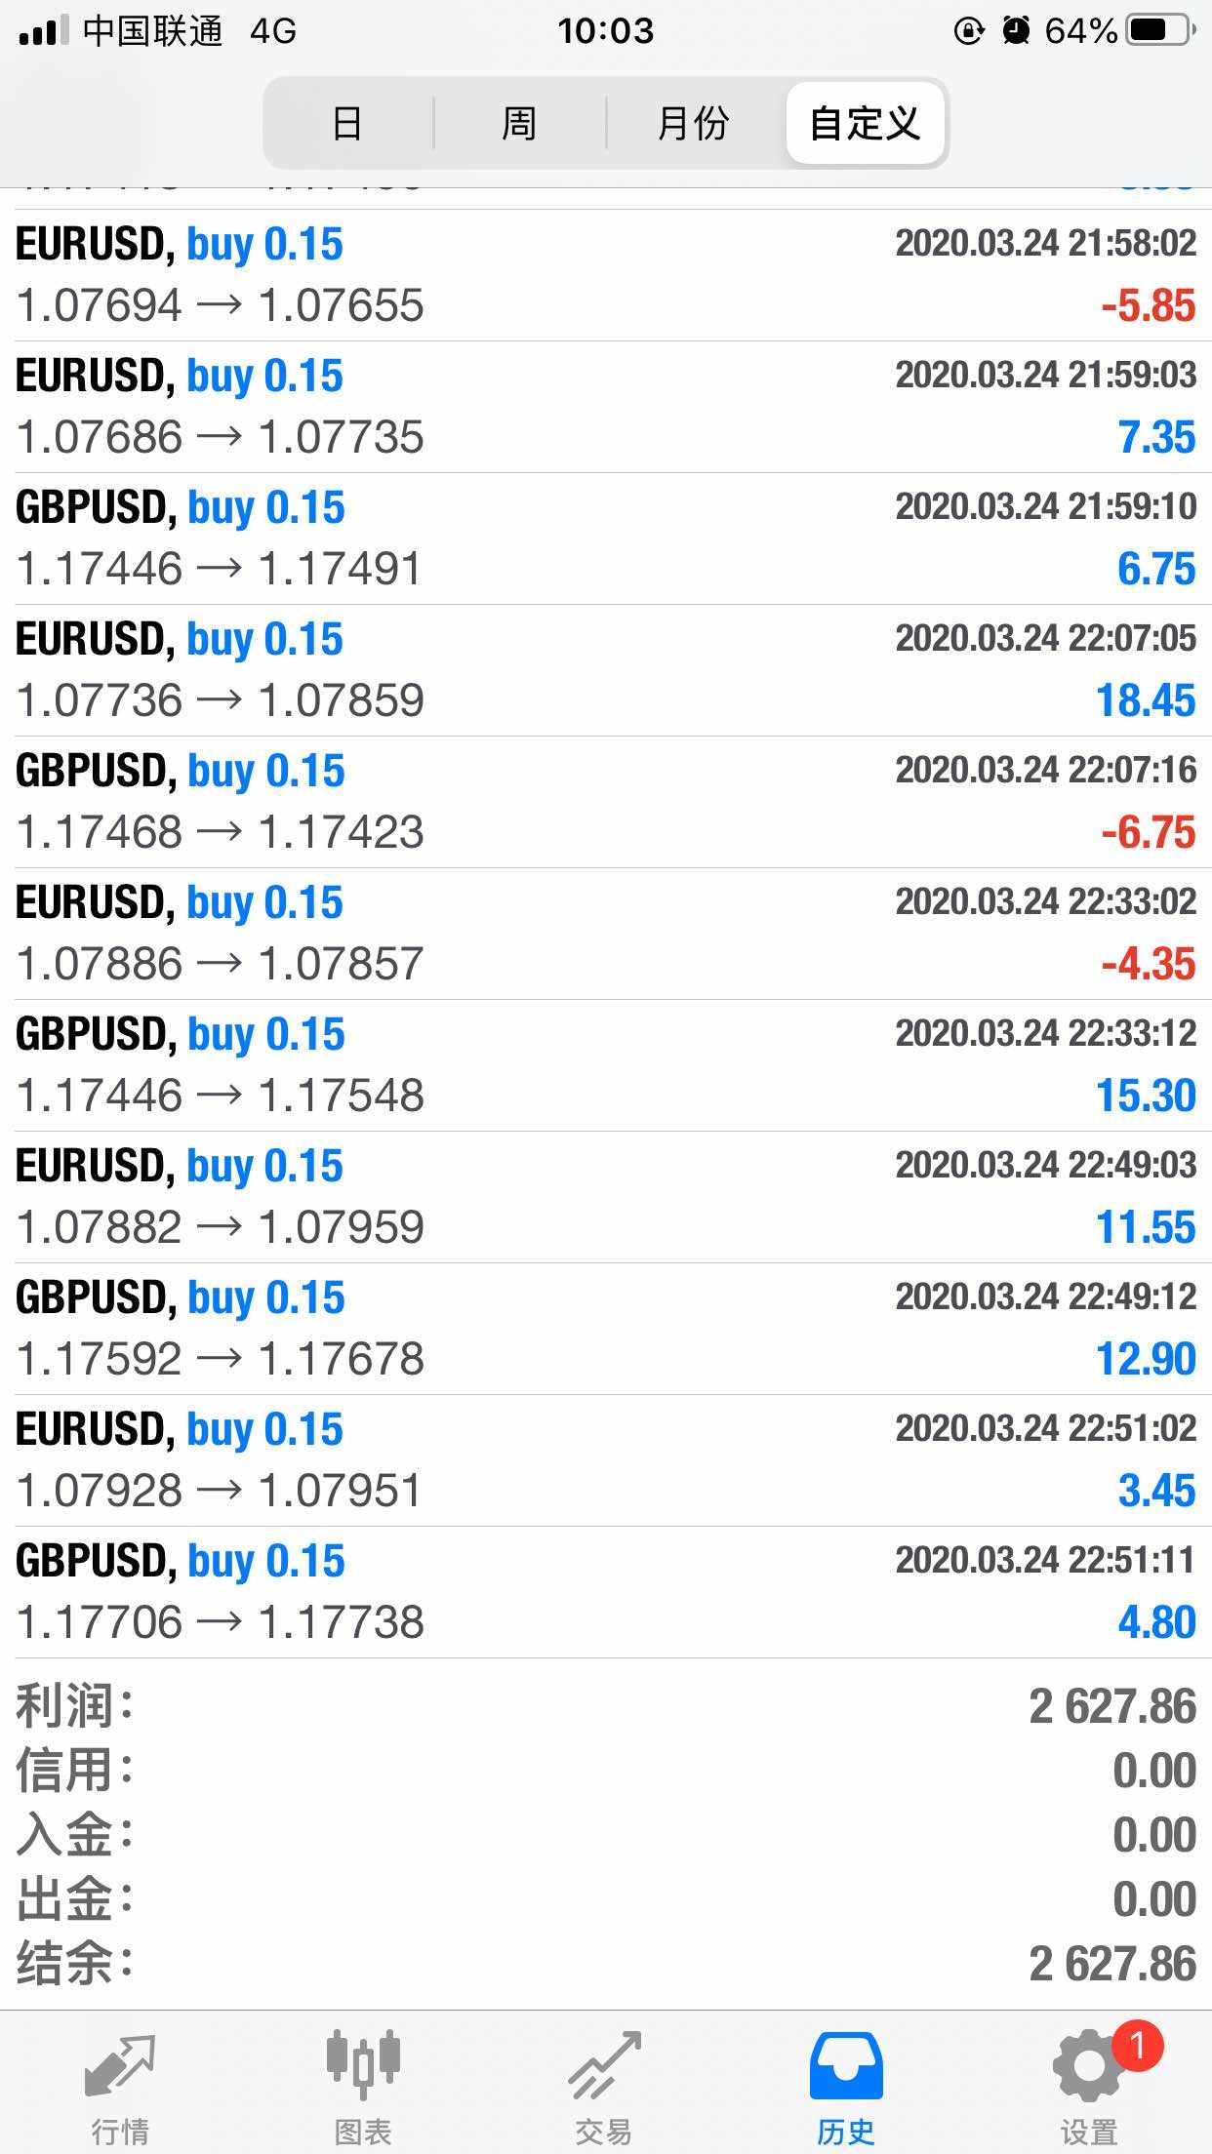The height and width of the screenshot is (2154, 1212).
Task: Tap EURUSD trade closed at 22:49:03
Action: 605,1197
